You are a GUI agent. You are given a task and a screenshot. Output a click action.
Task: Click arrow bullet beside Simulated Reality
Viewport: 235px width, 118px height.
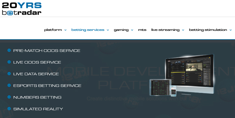pyautogui.click(x=9, y=109)
